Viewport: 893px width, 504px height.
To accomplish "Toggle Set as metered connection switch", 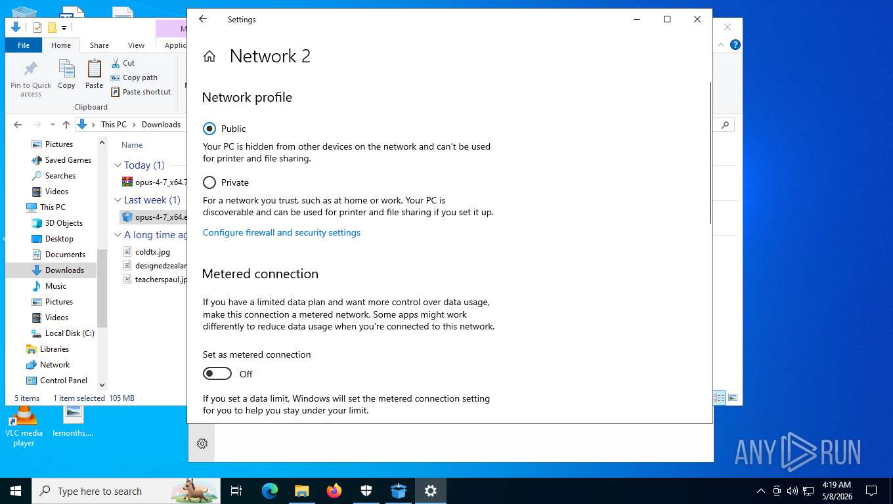I will pos(217,373).
